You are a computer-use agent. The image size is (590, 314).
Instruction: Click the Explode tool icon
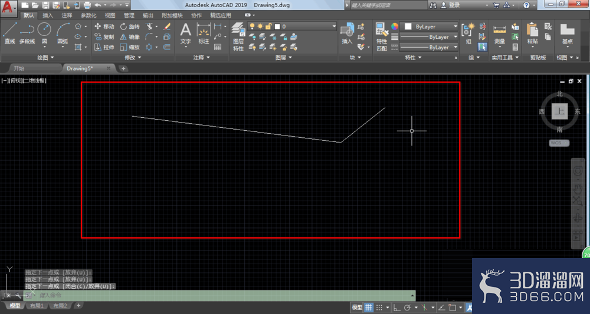tap(167, 37)
